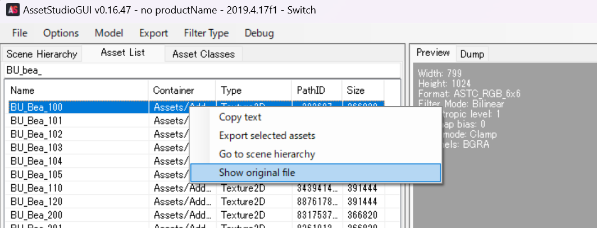Viewport: 597px width, 228px height.
Task: Open the Model menu
Action: point(109,33)
